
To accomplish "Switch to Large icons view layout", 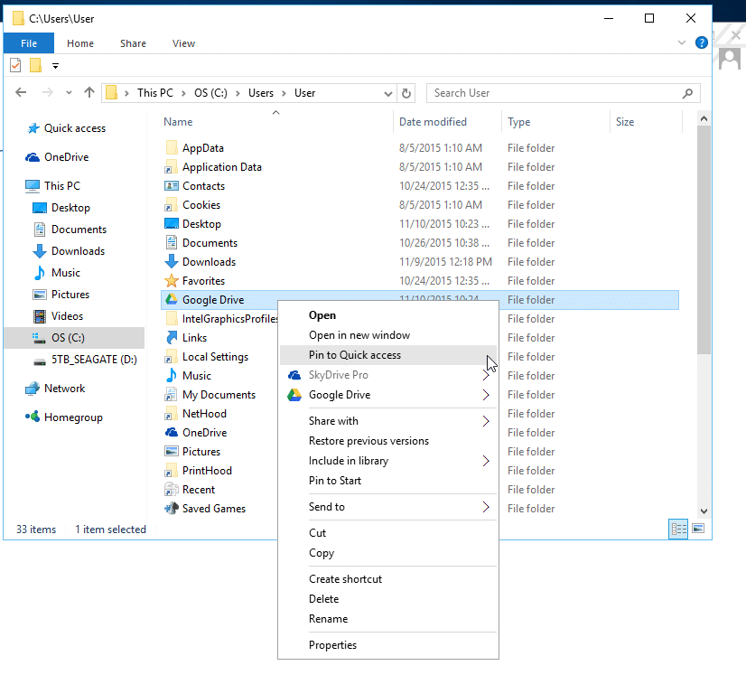I will pos(697,530).
